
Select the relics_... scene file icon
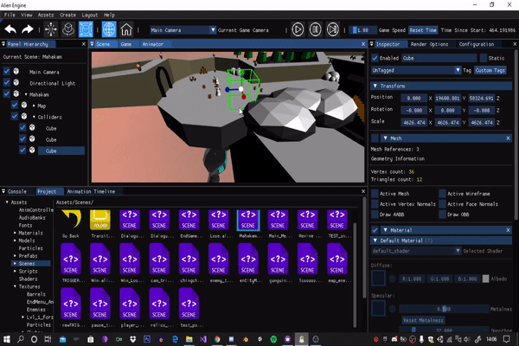[x=159, y=304]
